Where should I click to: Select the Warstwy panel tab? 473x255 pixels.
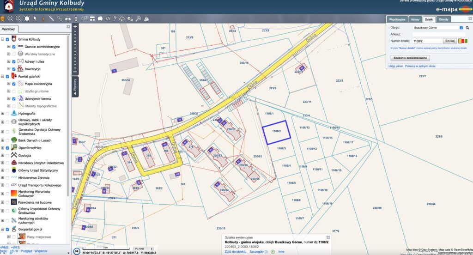(8, 29)
